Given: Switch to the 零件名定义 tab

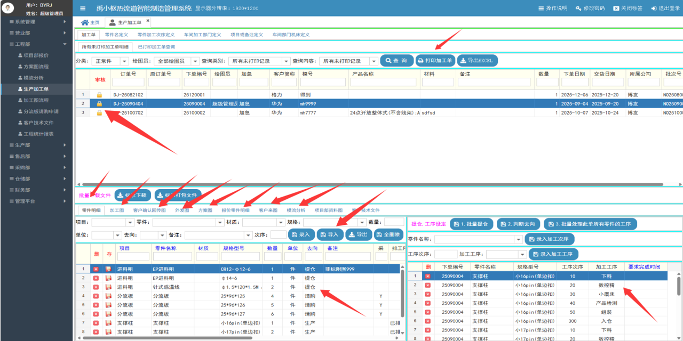Looking at the screenshot, I should point(116,35).
